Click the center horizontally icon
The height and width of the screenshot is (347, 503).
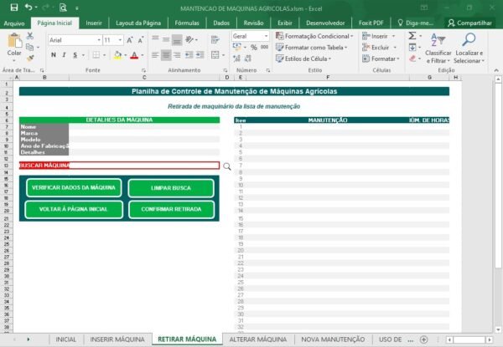coord(166,55)
